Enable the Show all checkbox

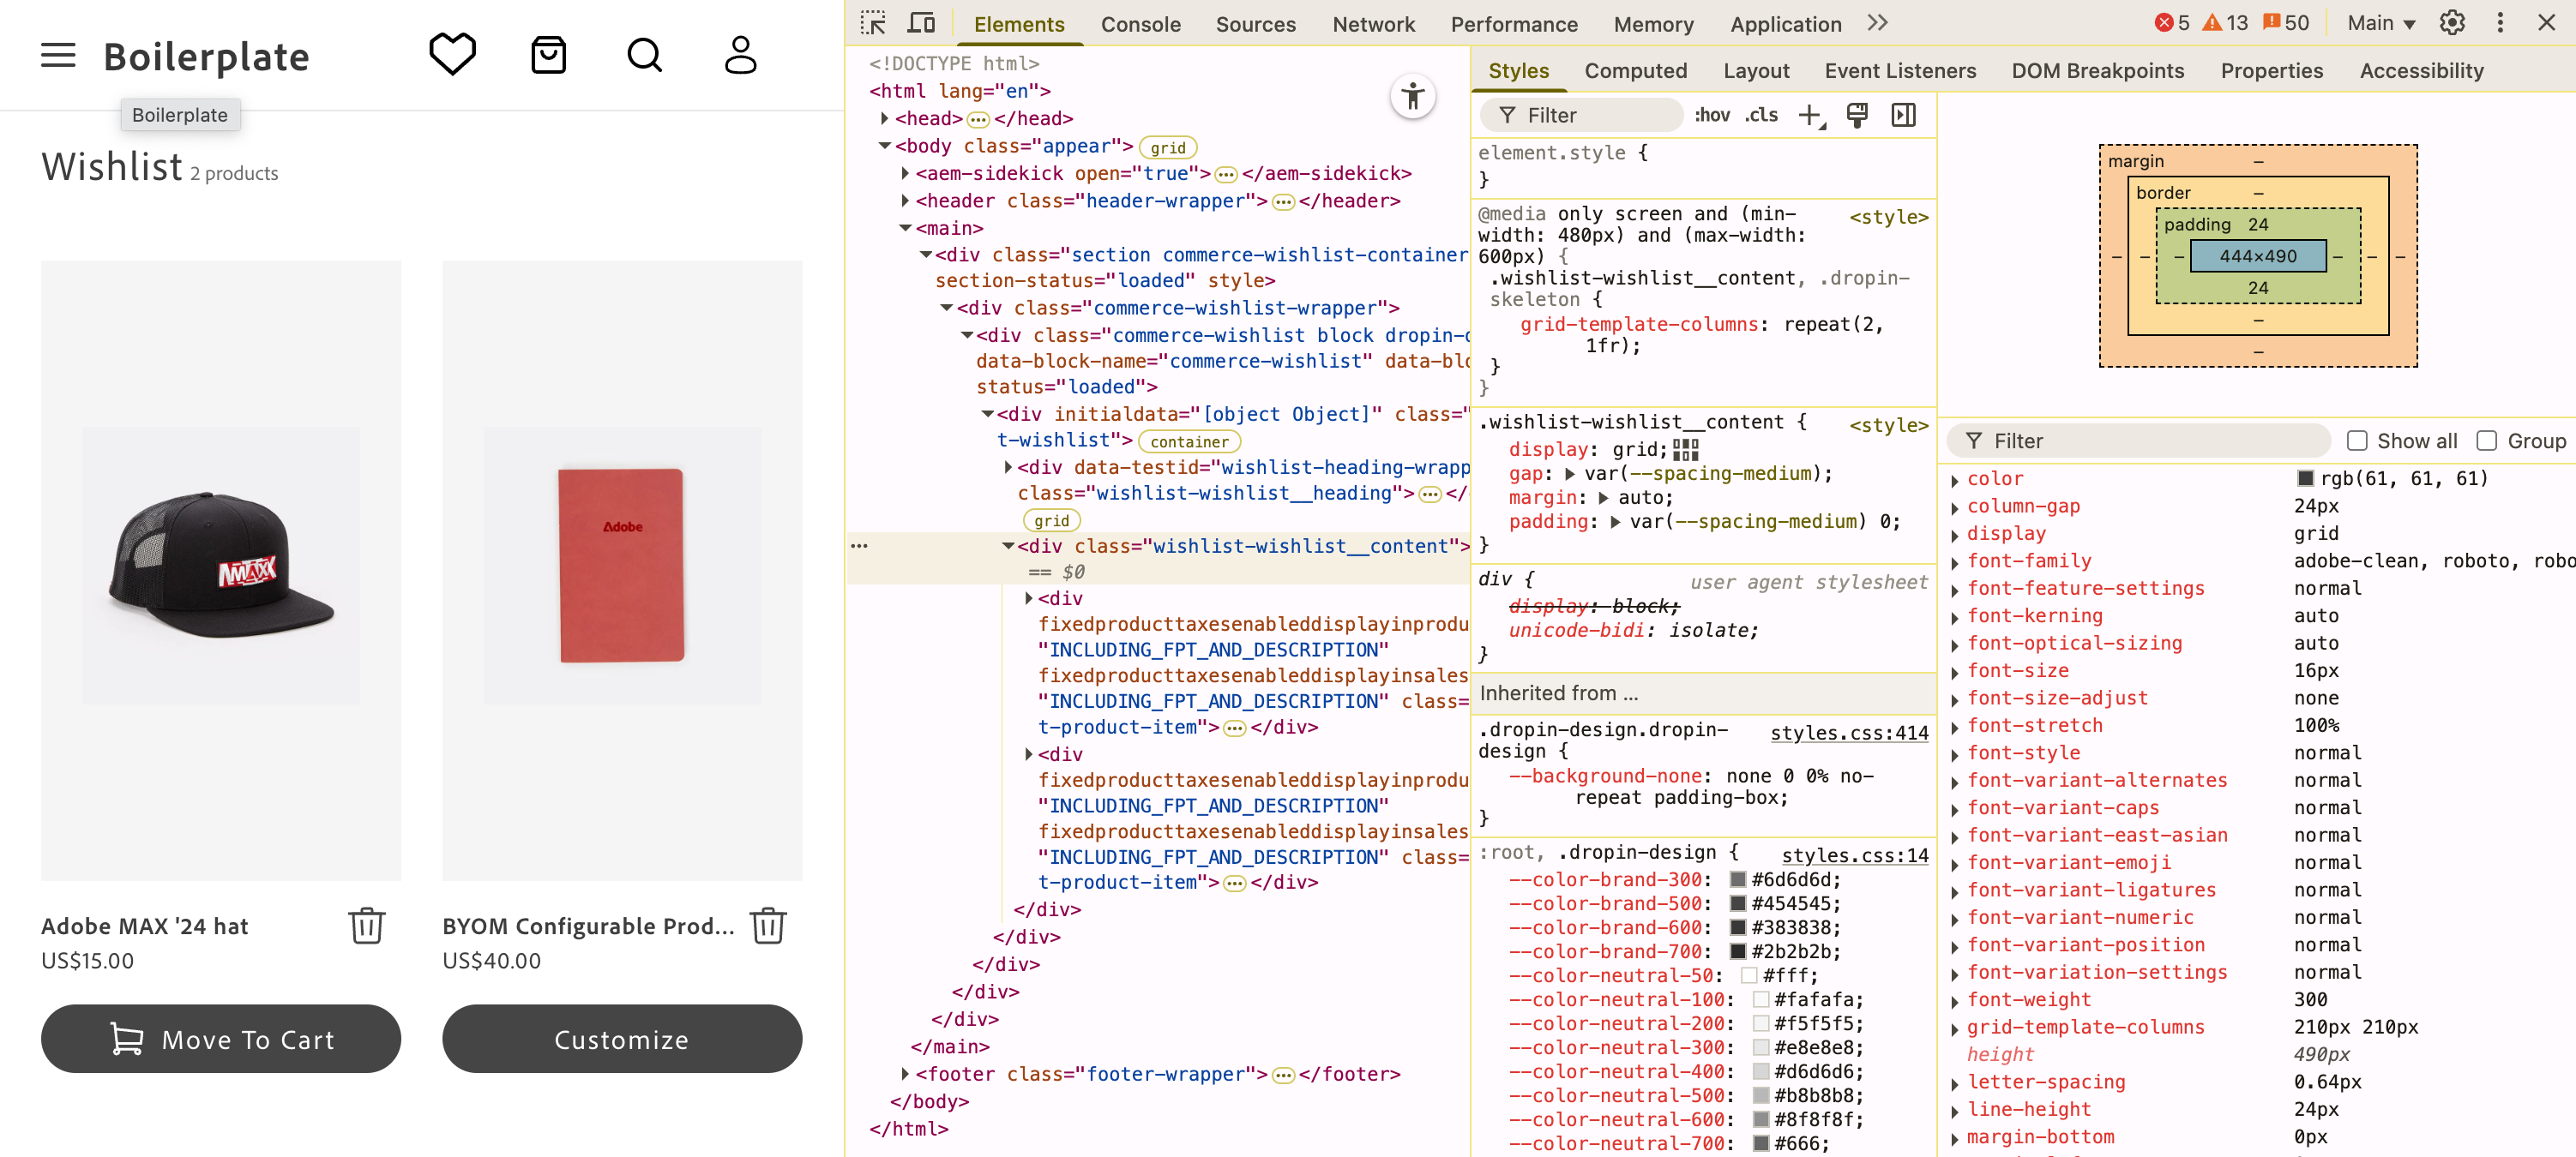point(2357,441)
